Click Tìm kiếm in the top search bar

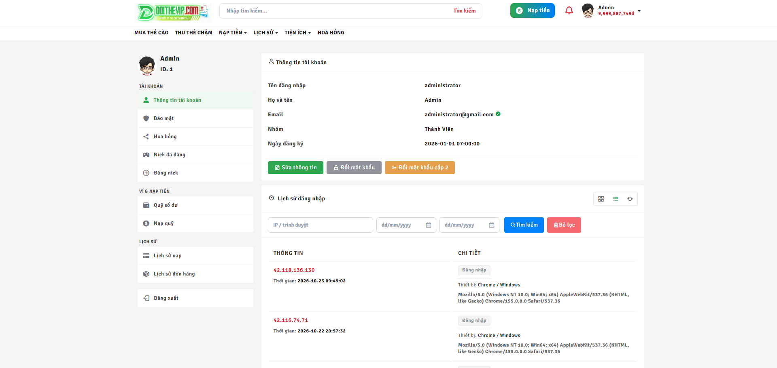(x=464, y=11)
